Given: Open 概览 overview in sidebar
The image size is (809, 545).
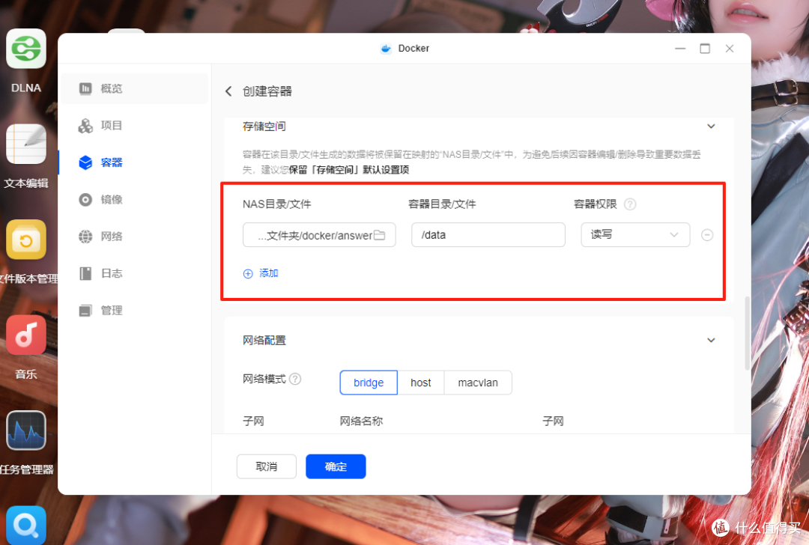Looking at the screenshot, I should click(135, 88).
